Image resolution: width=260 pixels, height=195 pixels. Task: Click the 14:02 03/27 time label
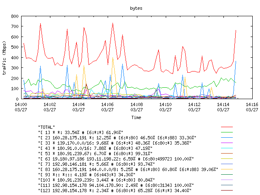click(x=50, y=107)
